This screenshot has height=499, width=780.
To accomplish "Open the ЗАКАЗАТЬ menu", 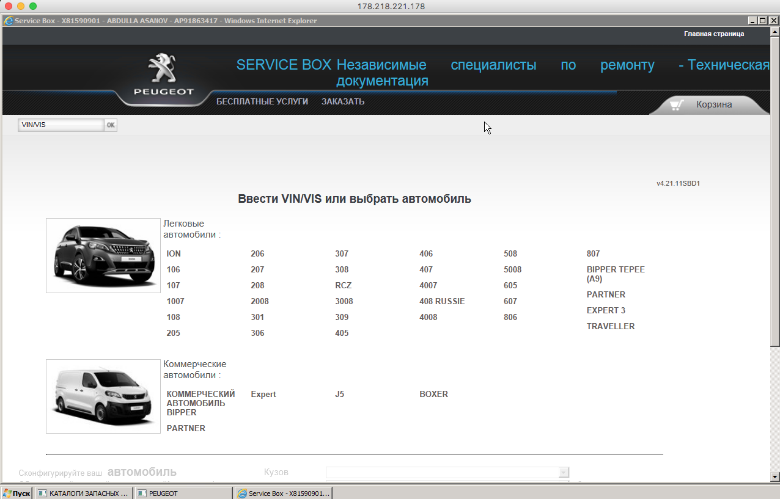I will coord(343,101).
